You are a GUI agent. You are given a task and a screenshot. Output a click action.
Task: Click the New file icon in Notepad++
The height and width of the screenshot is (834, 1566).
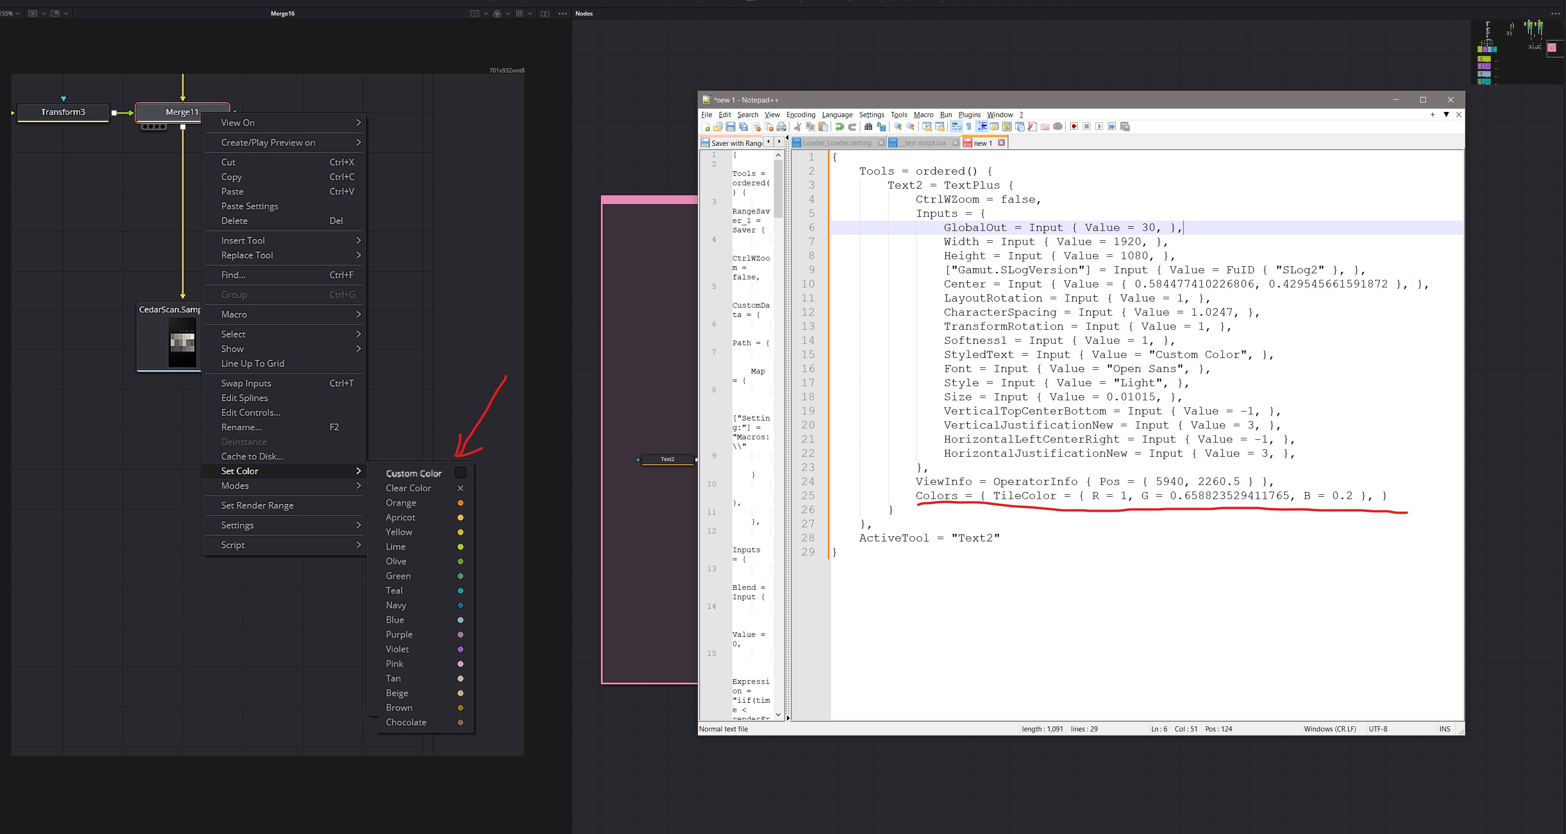click(705, 127)
